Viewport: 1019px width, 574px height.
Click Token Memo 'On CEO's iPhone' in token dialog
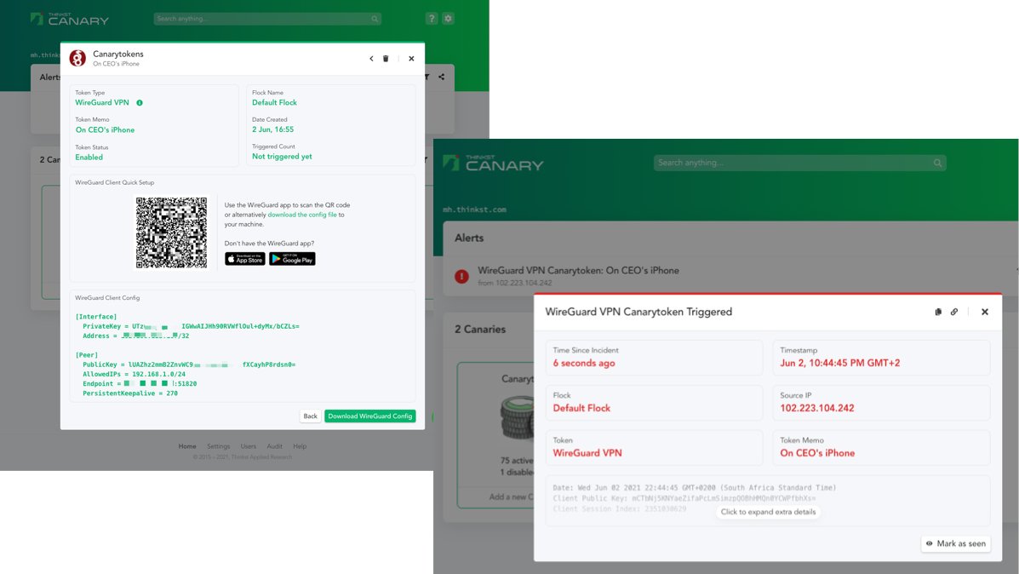(x=105, y=130)
